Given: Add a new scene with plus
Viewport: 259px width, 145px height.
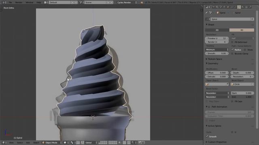Looking at the screenshot, I should tap(108, 2).
